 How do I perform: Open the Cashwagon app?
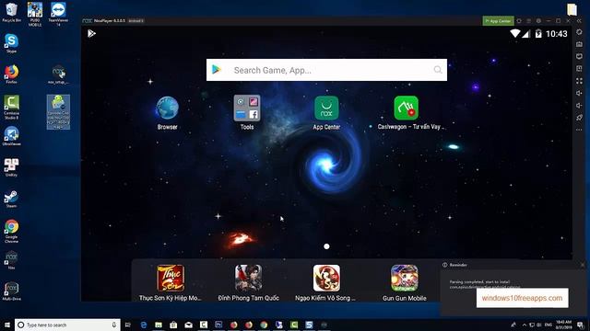tap(406, 108)
